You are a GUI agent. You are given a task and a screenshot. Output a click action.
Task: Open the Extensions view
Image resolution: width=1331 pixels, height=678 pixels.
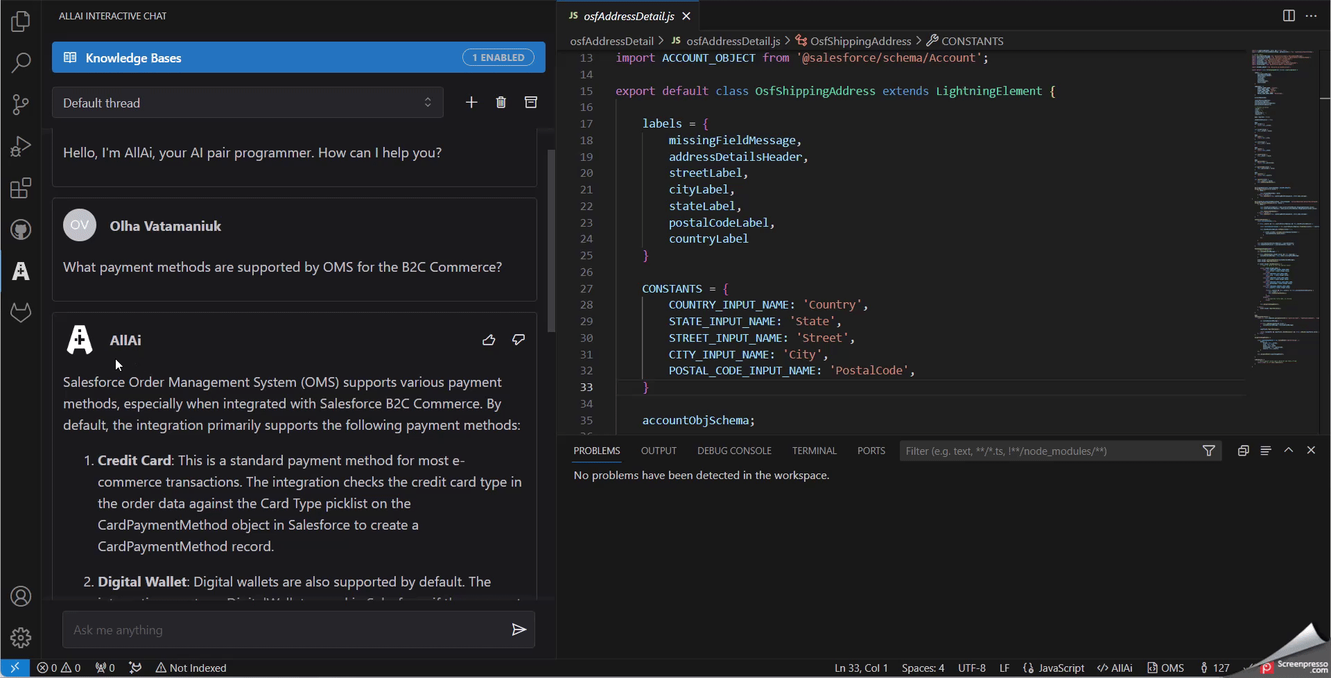(20, 187)
